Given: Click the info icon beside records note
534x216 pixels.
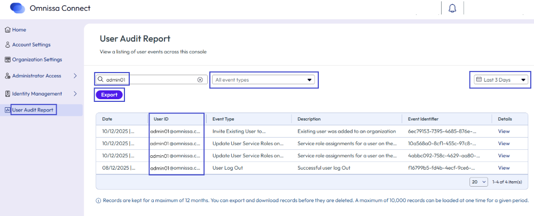Looking at the screenshot, I should point(98,201).
